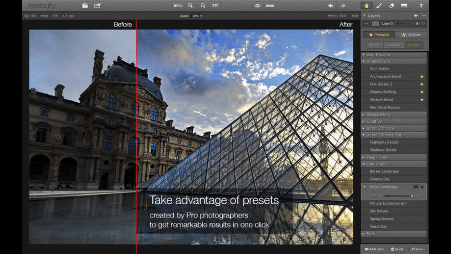Image resolution: width=451 pixels, height=254 pixels.
Task: Set zoom to 100%
Action: [178, 6]
